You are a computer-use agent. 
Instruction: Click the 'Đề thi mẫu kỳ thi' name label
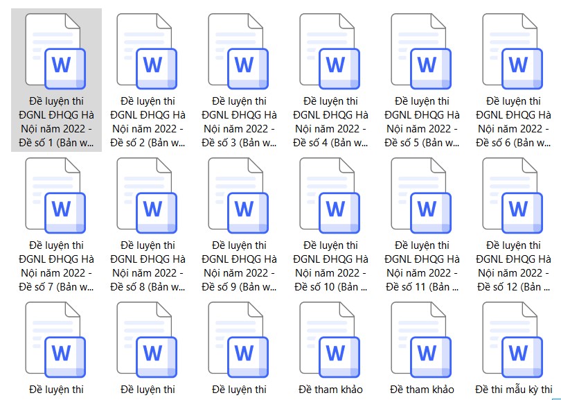(513, 390)
